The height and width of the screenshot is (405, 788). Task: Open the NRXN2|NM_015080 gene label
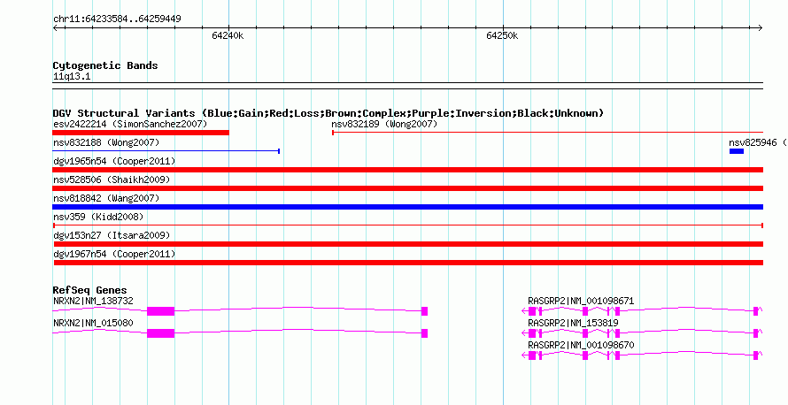(94, 323)
